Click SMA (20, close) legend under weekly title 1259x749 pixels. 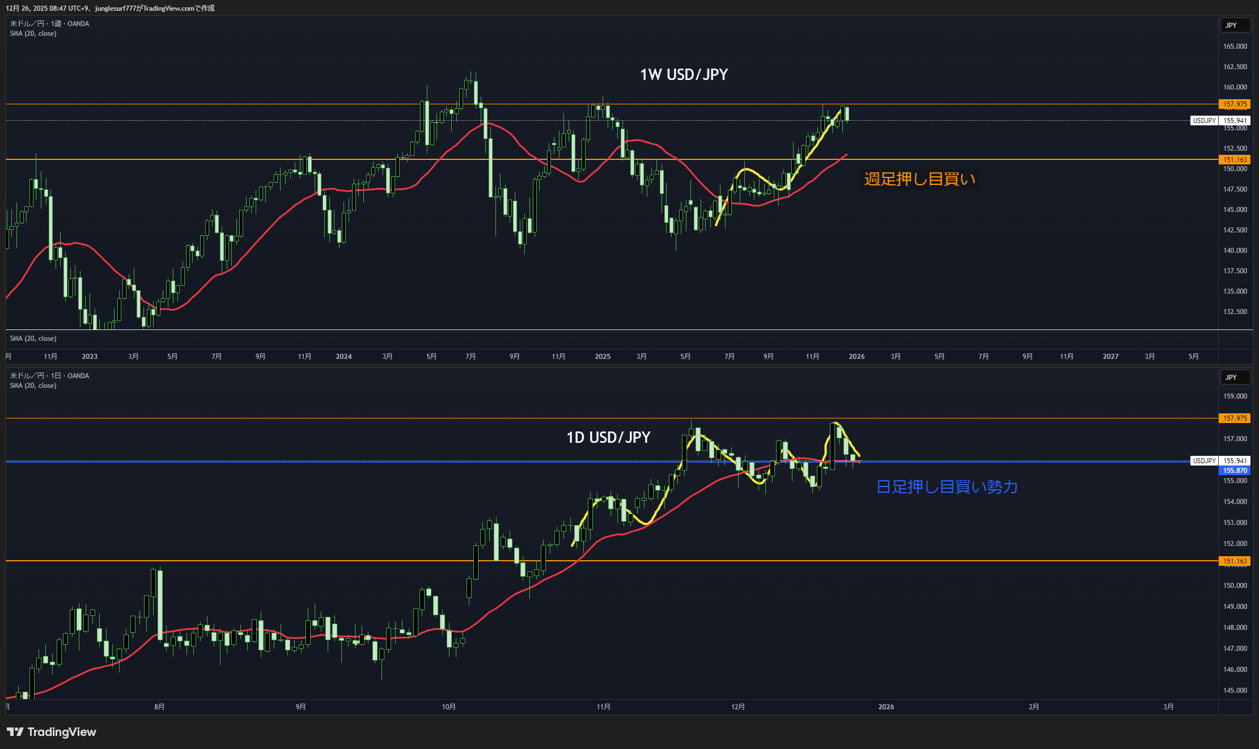33,33
